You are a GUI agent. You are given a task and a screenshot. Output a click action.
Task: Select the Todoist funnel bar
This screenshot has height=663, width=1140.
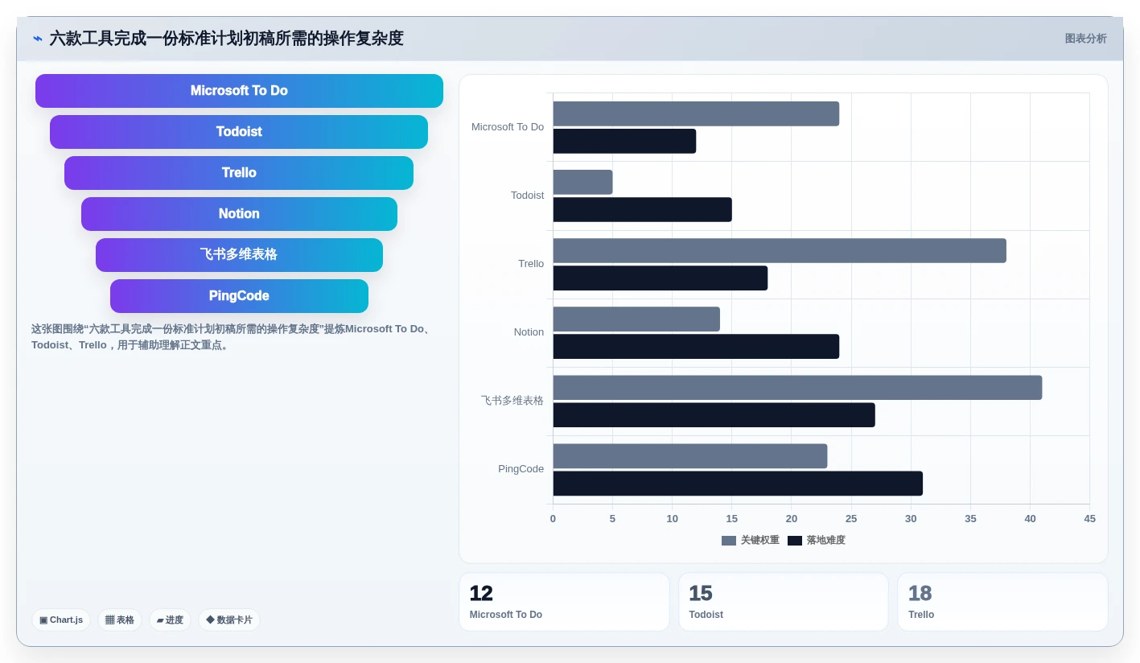[x=239, y=132]
